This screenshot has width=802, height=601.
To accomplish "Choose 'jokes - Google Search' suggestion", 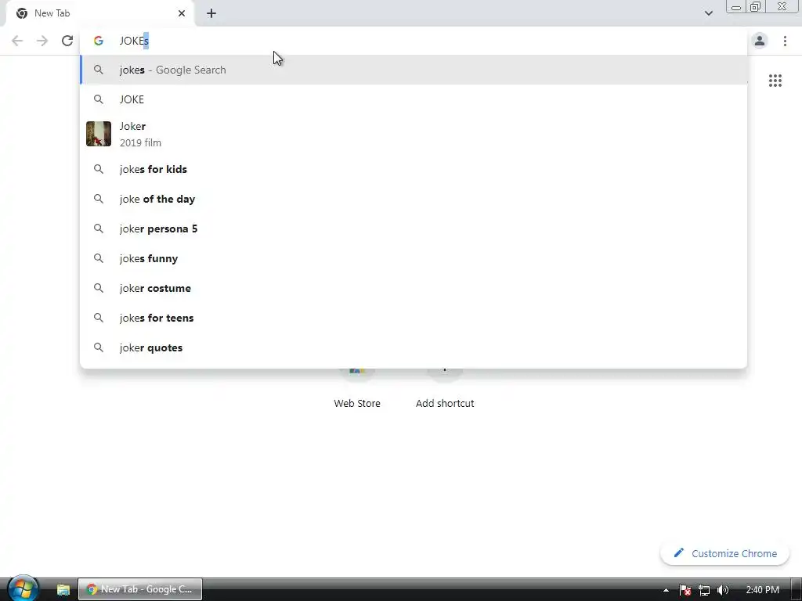I will coord(414,70).
